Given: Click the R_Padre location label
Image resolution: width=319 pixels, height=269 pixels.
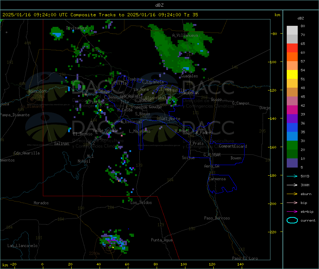Looking at the screenshot, I should point(203,133).
